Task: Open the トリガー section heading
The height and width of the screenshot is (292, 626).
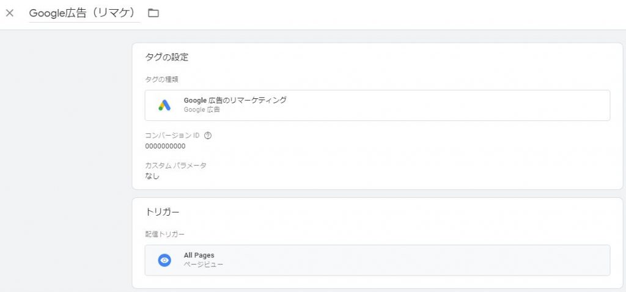Action: coord(162,212)
